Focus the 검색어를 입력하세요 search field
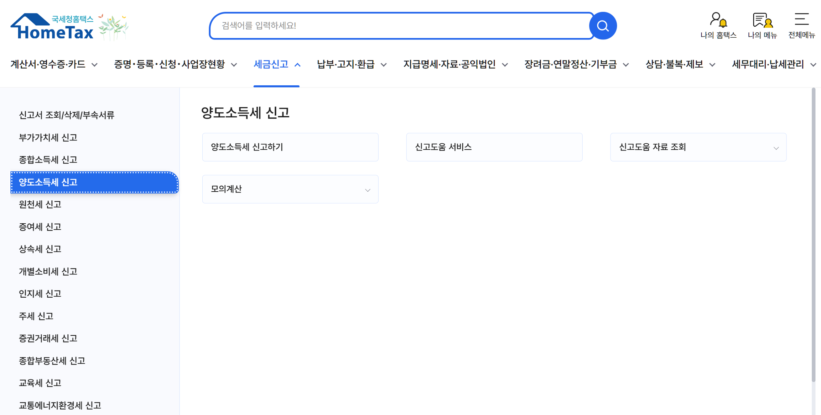Viewport: 821px width, 415px height. [x=402, y=26]
